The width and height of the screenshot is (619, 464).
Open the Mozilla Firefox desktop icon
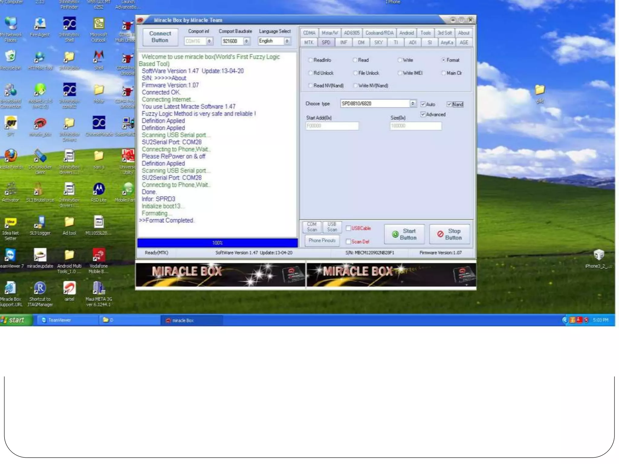(x=11, y=156)
